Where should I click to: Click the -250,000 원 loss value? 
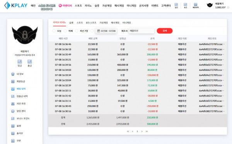pos(152,106)
